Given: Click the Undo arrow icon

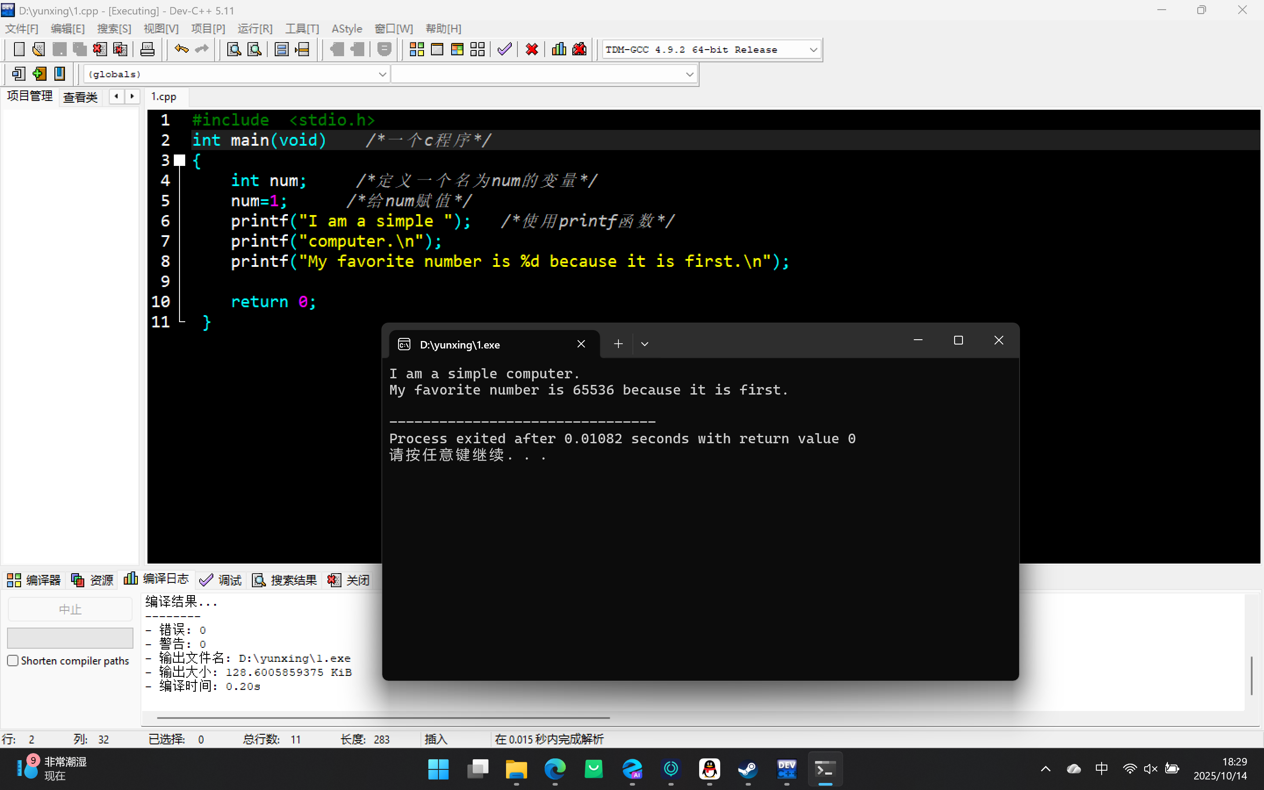Looking at the screenshot, I should [181, 50].
